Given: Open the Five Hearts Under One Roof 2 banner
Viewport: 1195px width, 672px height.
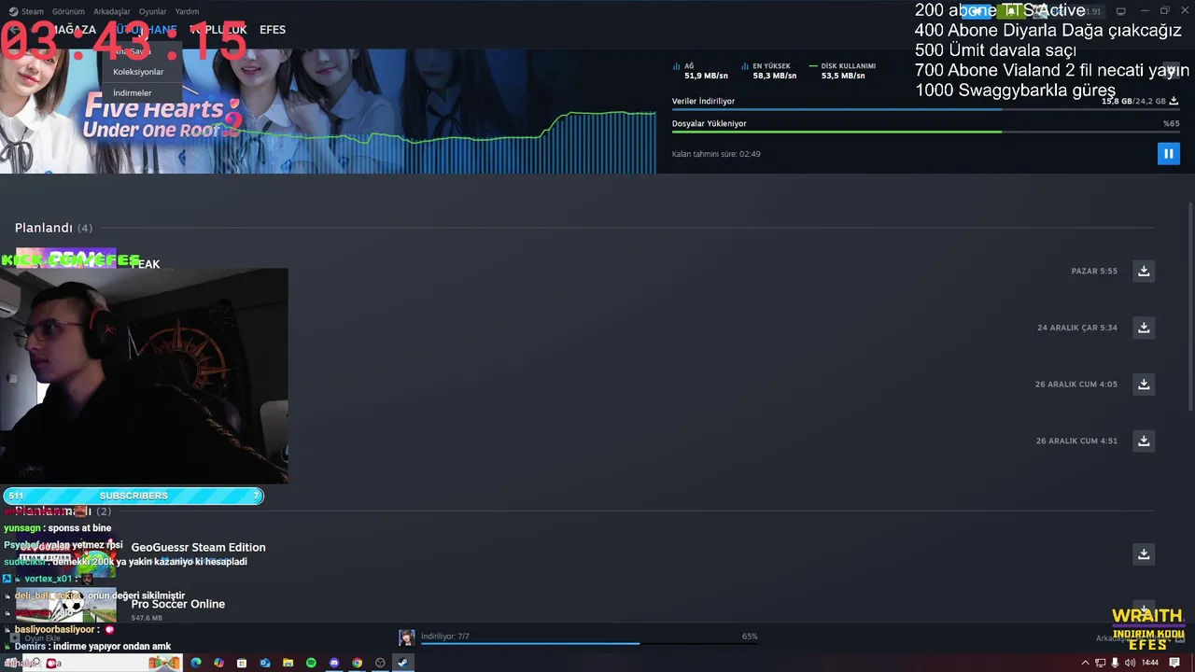Looking at the screenshot, I should [327, 111].
